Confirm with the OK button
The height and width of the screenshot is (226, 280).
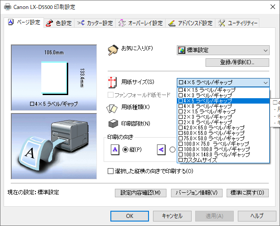(130, 216)
